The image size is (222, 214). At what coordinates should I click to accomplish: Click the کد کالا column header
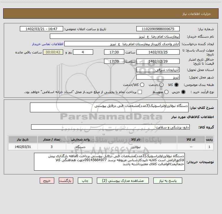(191, 139)
